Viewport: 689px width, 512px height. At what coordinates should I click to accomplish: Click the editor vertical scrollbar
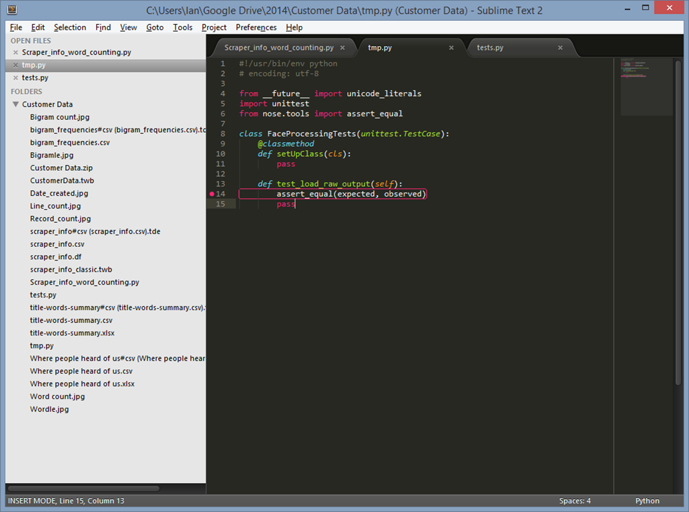(678, 223)
